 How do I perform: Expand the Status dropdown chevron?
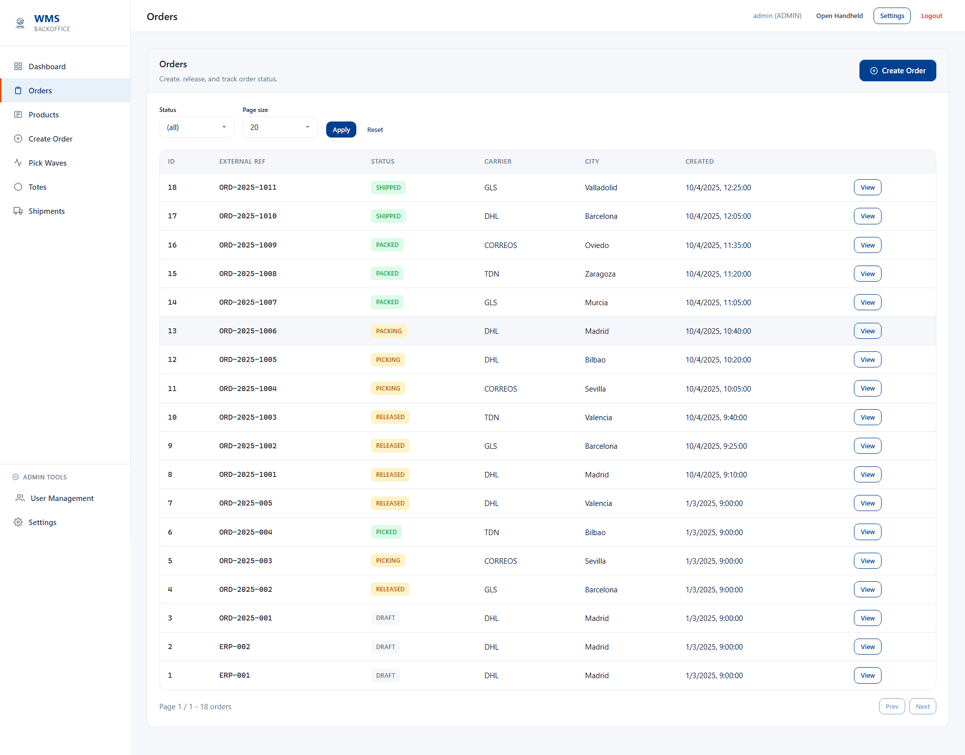pyautogui.click(x=224, y=127)
